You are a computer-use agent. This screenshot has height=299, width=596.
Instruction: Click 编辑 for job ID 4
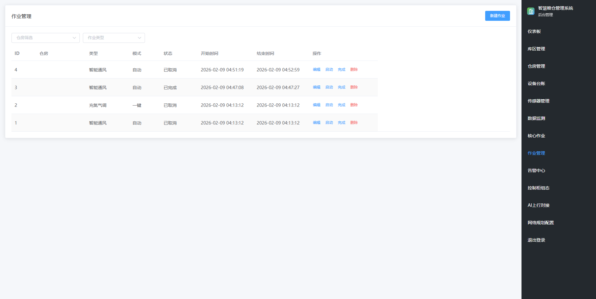pos(316,70)
